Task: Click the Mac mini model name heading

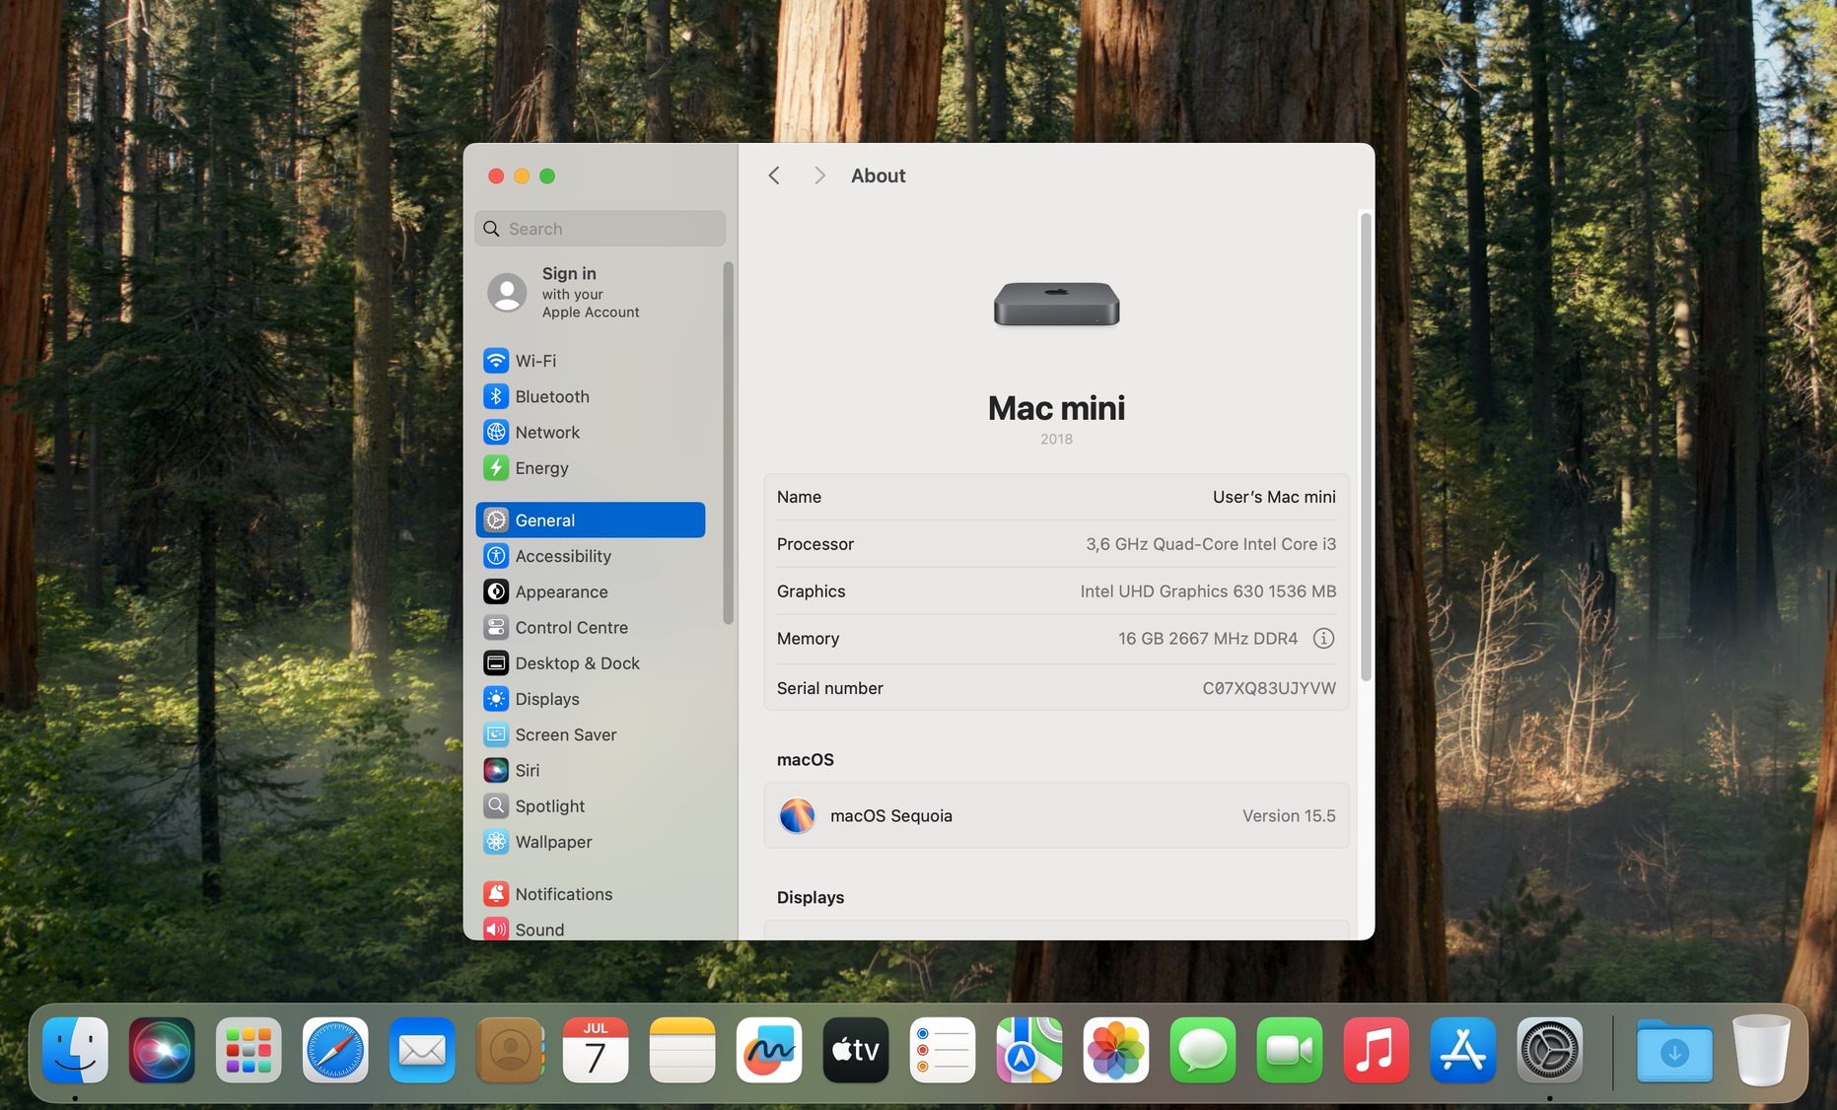Action: (1056, 408)
